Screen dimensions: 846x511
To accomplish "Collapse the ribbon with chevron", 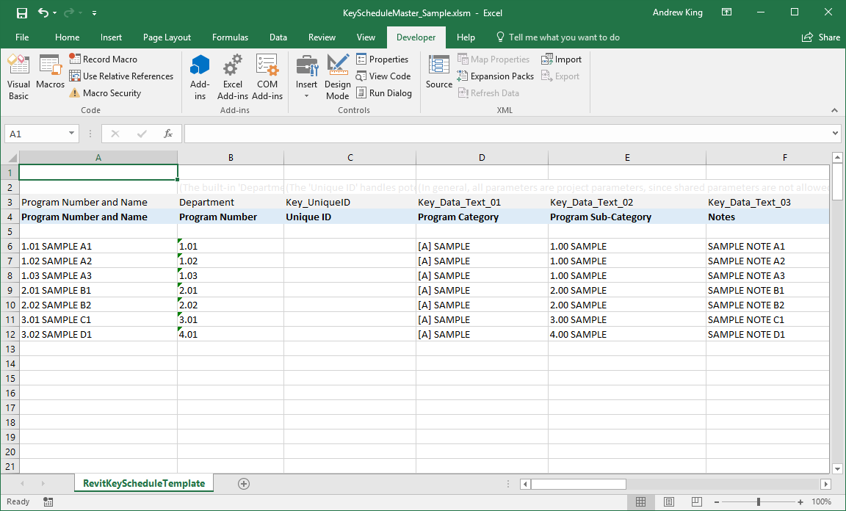I will point(835,110).
